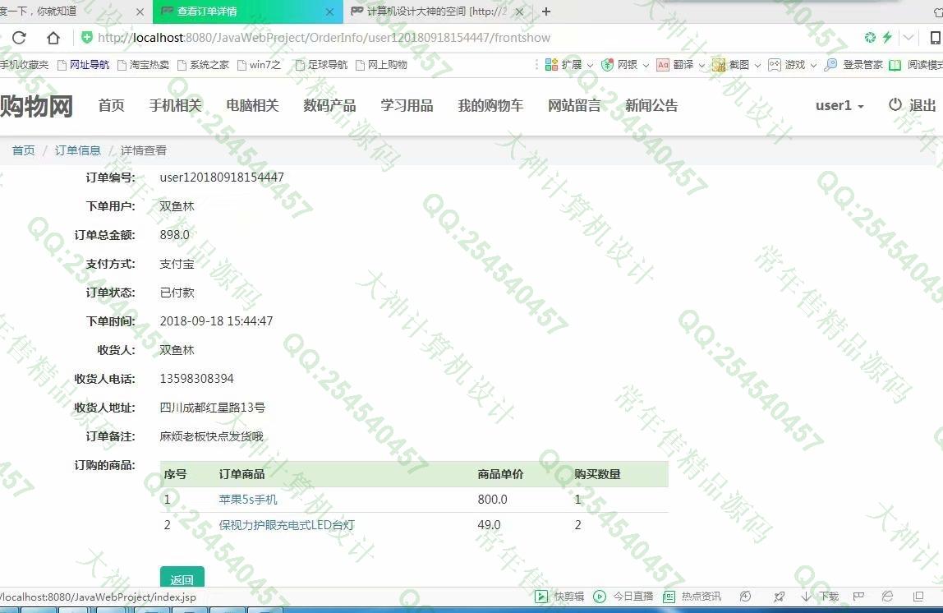Screen dimensions: 943x613
Task: Click the flag icon in status bar
Action: [859, 597]
